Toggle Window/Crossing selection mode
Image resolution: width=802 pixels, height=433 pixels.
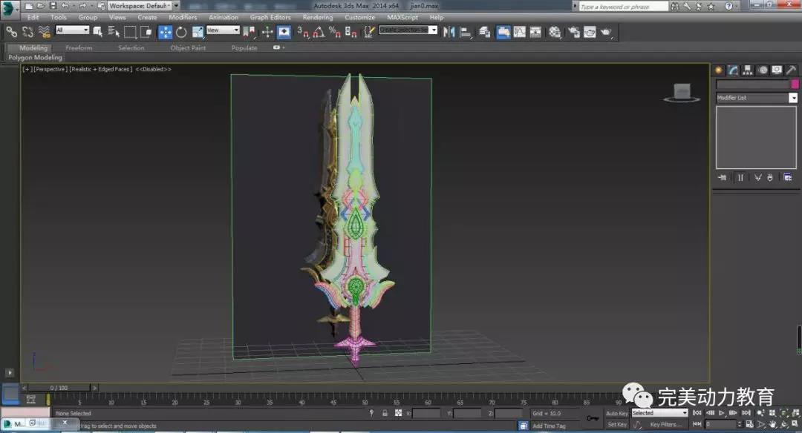tap(146, 32)
